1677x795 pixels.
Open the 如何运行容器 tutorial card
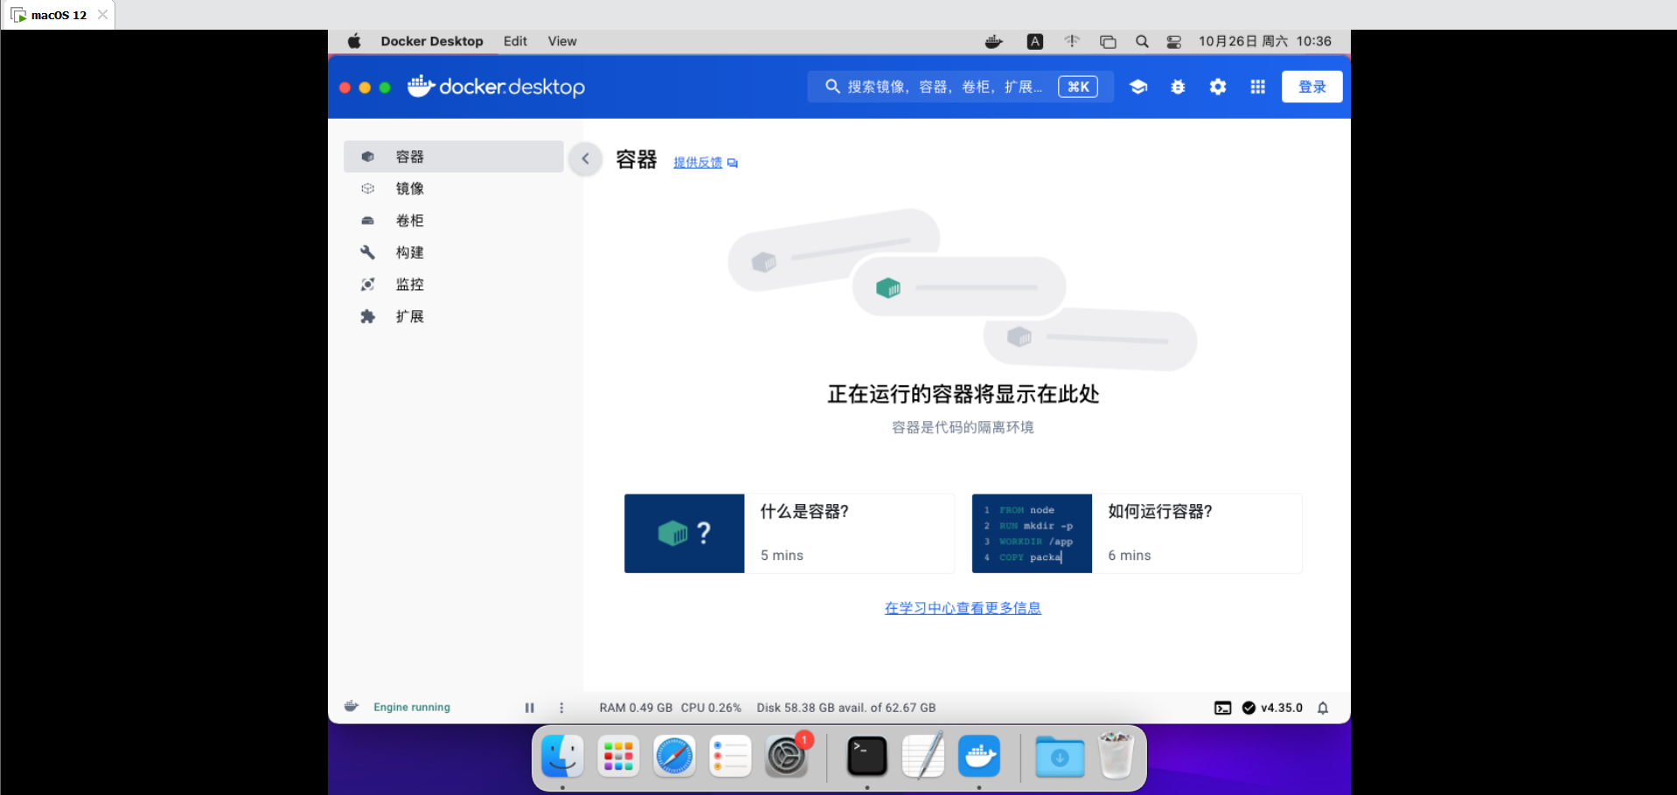[x=1137, y=533]
